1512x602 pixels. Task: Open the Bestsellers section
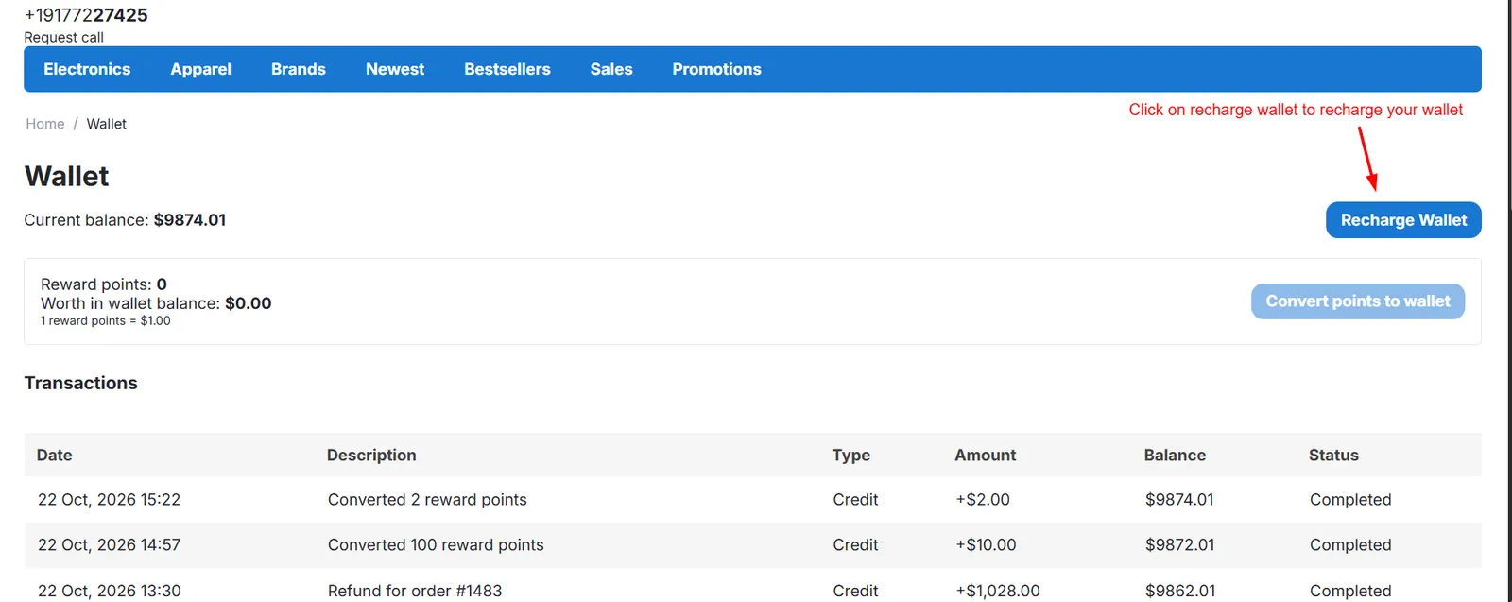(507, 69)
